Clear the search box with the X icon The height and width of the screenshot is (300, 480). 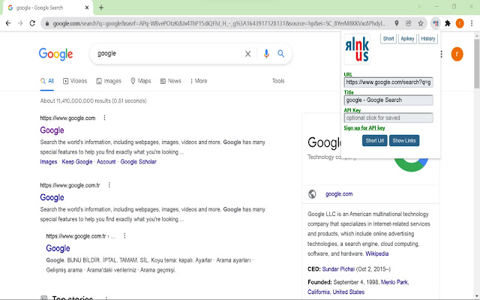247,54
